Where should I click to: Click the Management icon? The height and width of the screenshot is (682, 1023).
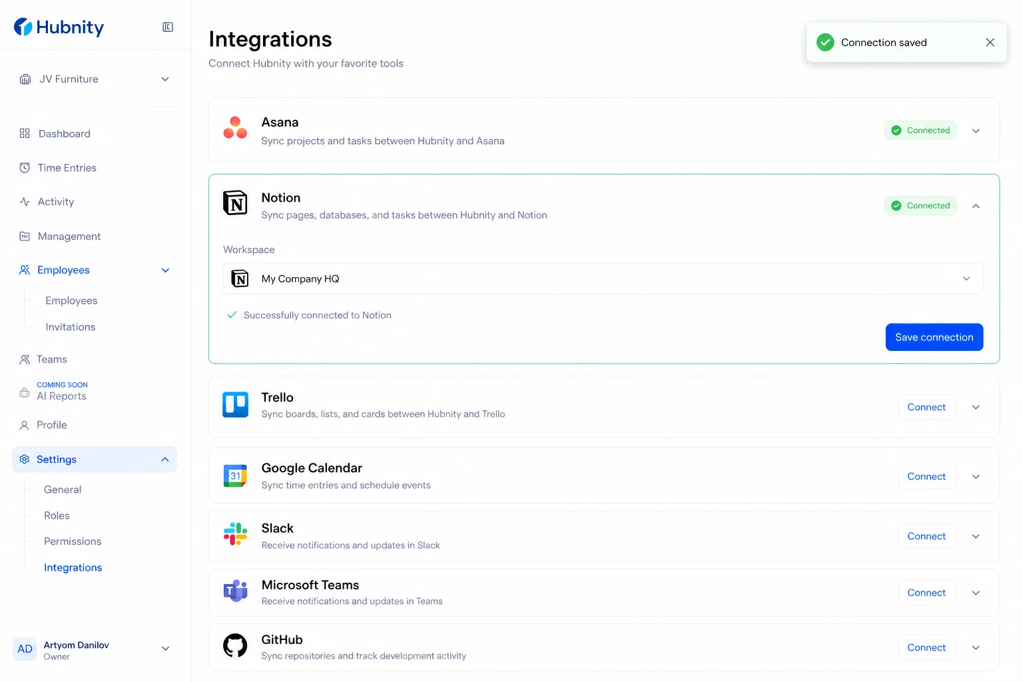click(25, 236)
